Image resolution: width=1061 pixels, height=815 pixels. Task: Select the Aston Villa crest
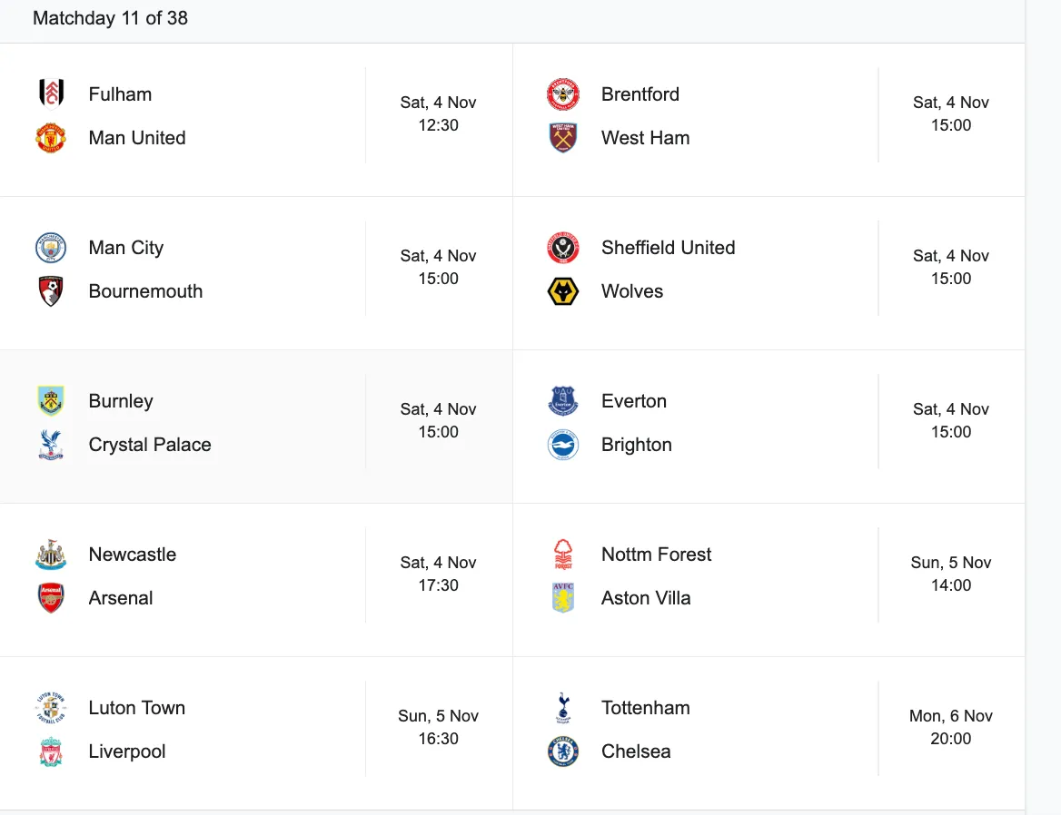[x=563, y=598]
